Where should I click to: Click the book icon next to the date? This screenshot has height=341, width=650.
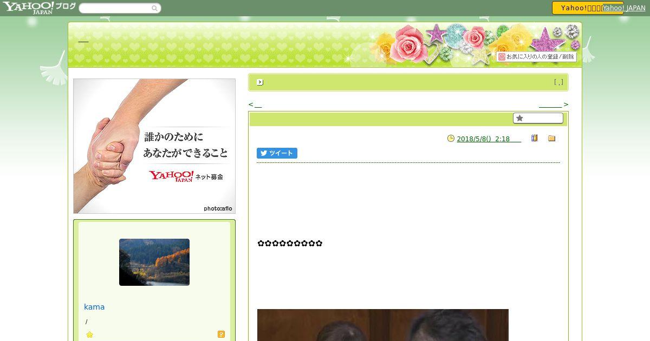(534, 138)
